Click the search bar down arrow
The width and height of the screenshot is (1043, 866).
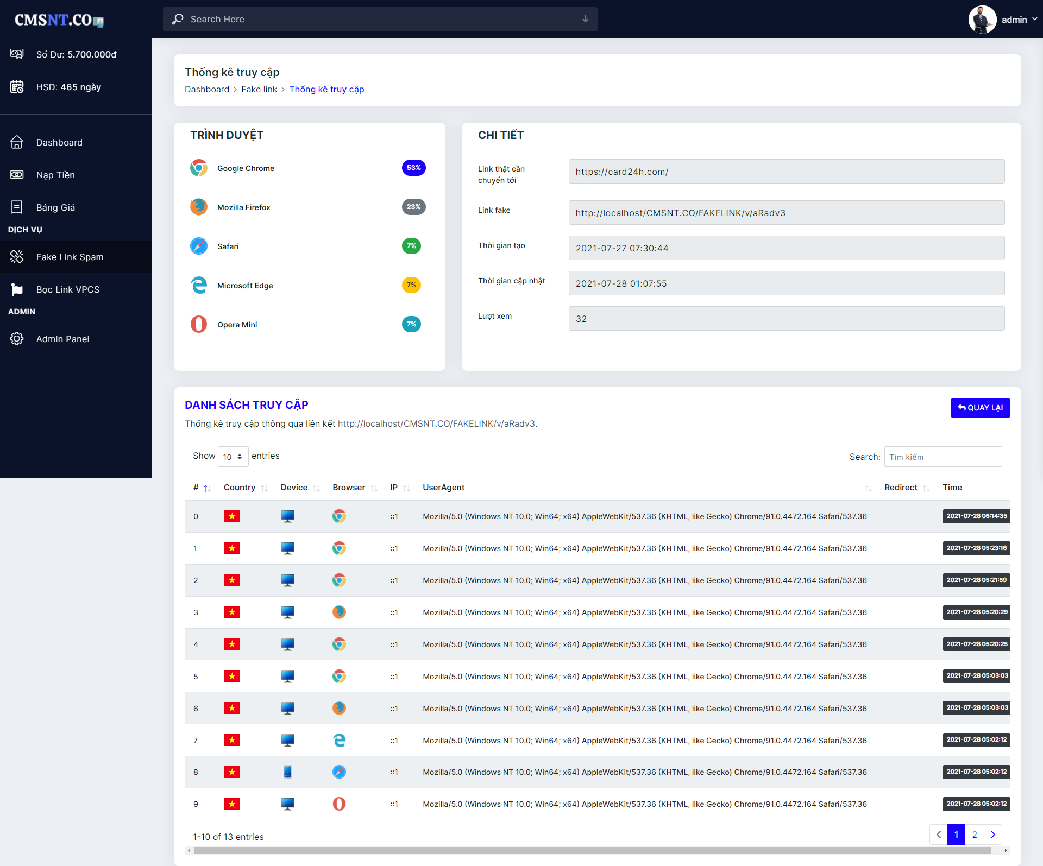pyautogui.click(x=585, y=19)
